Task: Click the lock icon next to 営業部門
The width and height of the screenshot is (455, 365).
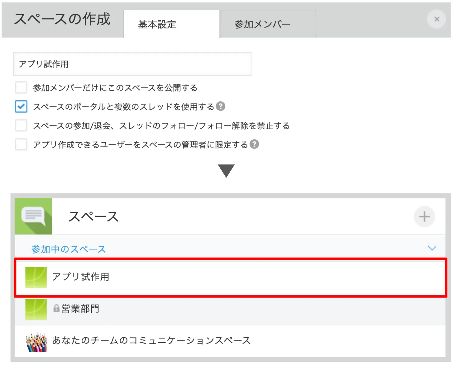Action: pos(56,308)
